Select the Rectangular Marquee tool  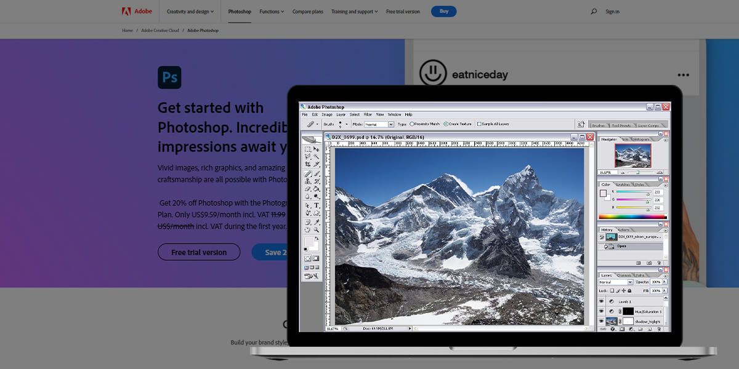click(308, 149)
